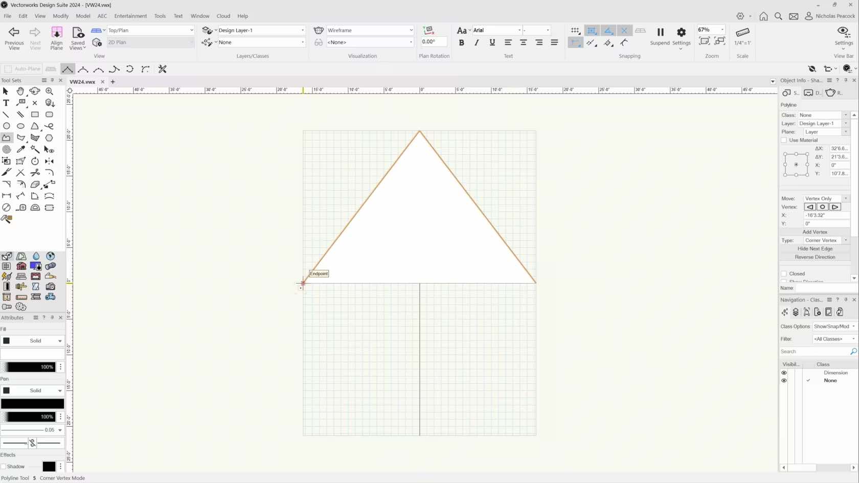Open the Tools menu

click(160, 16)
